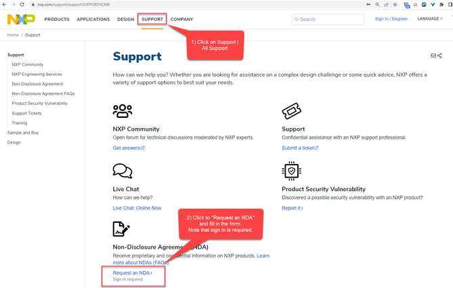The height and width of the screenshot is (288, 453).
Task: Click the zoom magnifier icon in address bar
Action: 377,4
